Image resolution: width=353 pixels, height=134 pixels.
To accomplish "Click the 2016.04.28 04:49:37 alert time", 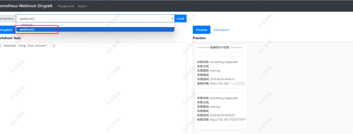I will 222,115.
